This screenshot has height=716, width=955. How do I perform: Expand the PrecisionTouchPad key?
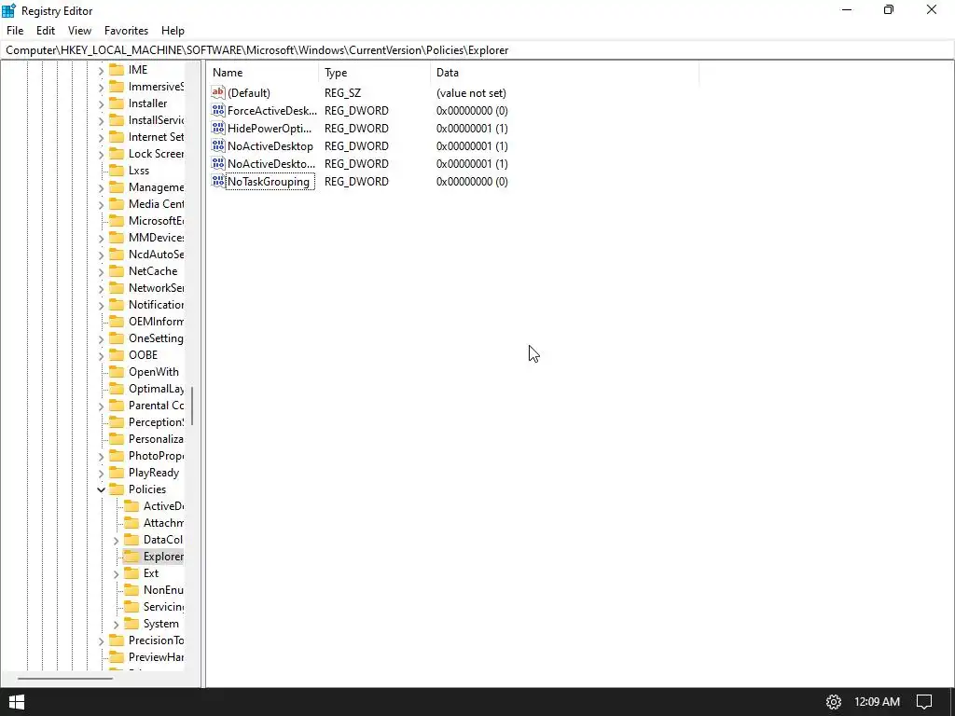101,640
